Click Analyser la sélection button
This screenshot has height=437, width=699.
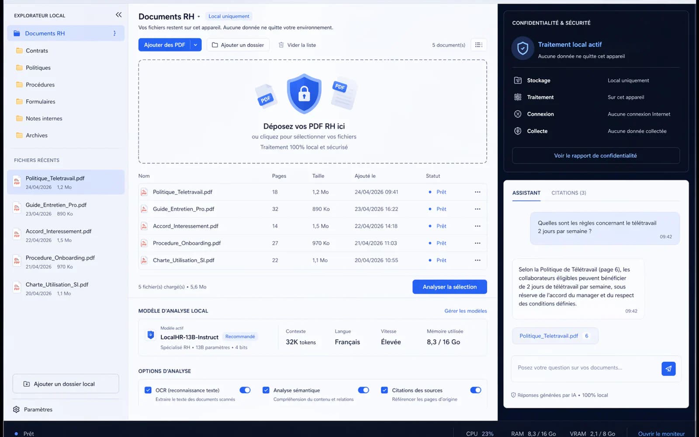coord(450,287)
